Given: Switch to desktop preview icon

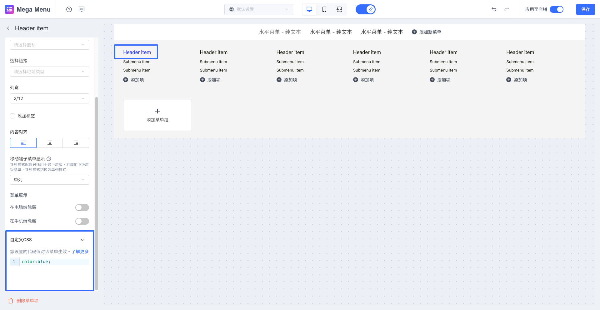Looking at the screenshot, I should pyautogui.click(x=309, y=9).
